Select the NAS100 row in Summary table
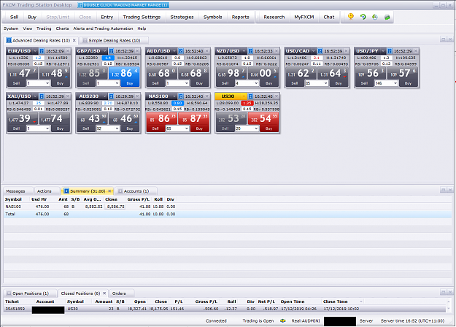 click(228, 207)
